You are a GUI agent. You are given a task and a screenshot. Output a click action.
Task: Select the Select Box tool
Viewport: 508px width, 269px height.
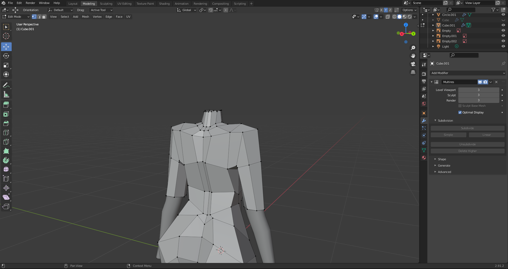[6, 27]
